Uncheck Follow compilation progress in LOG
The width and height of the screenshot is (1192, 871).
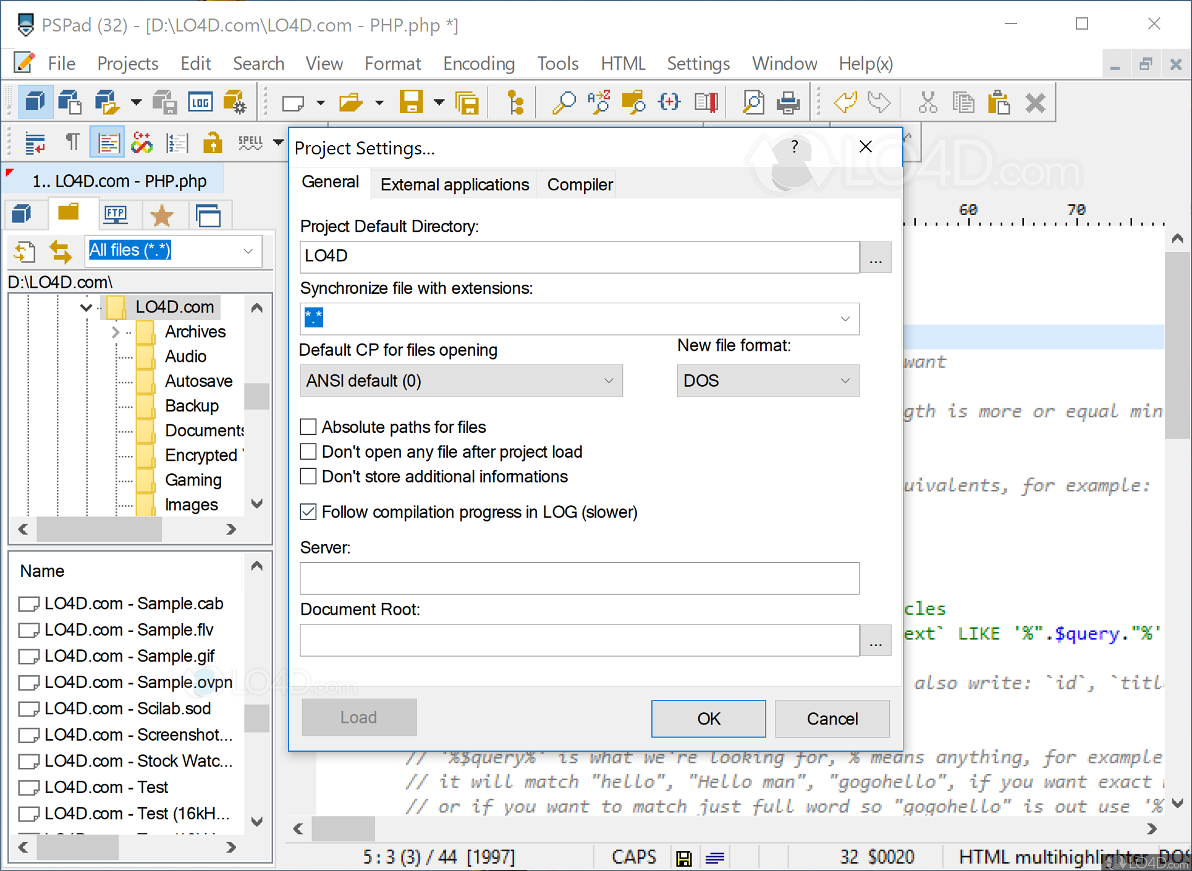308,511
